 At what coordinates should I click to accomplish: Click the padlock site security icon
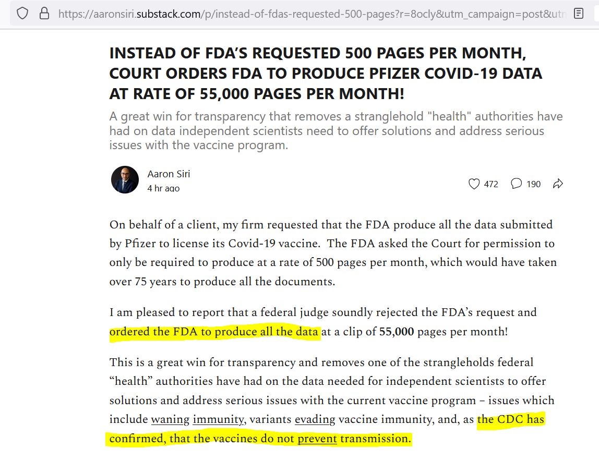(44, 14)
